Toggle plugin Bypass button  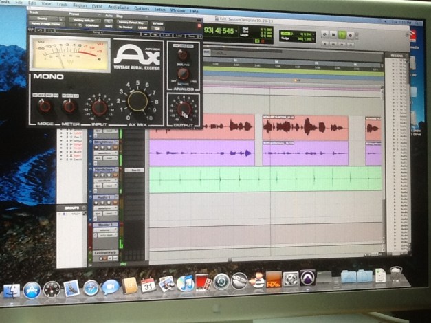[158, 23]
